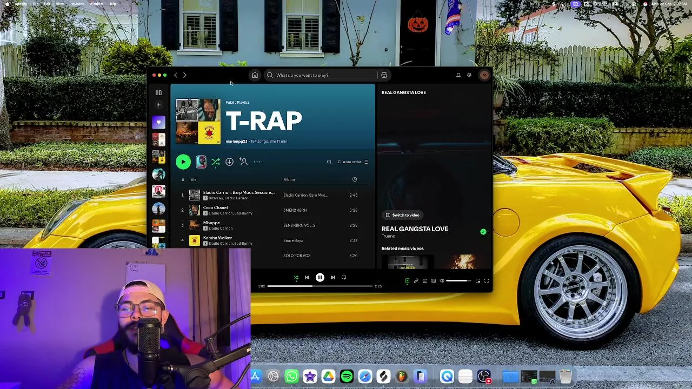Sort tracks by Title column
This screenshot has width=692, height=389.
point(192,179)
